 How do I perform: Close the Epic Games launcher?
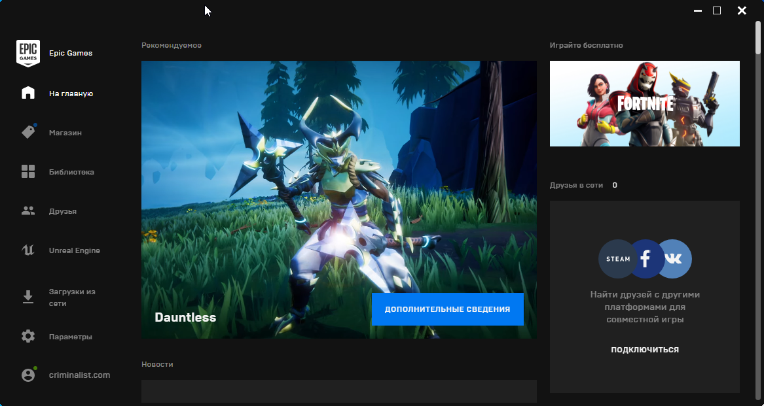coord(742,10)
